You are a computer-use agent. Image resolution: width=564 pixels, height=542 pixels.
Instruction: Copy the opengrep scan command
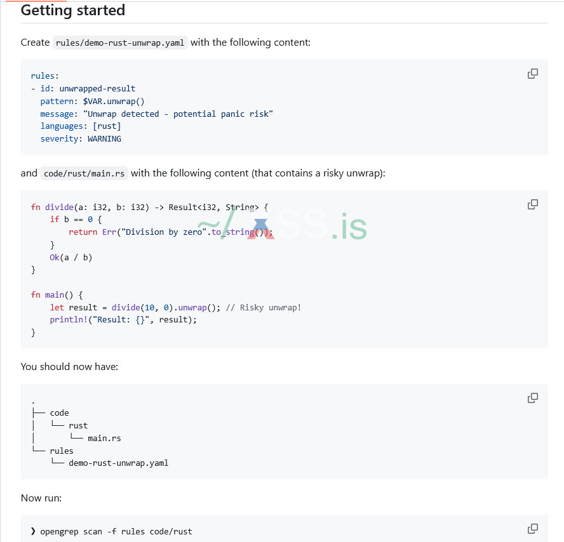click(x=533, y=529)
